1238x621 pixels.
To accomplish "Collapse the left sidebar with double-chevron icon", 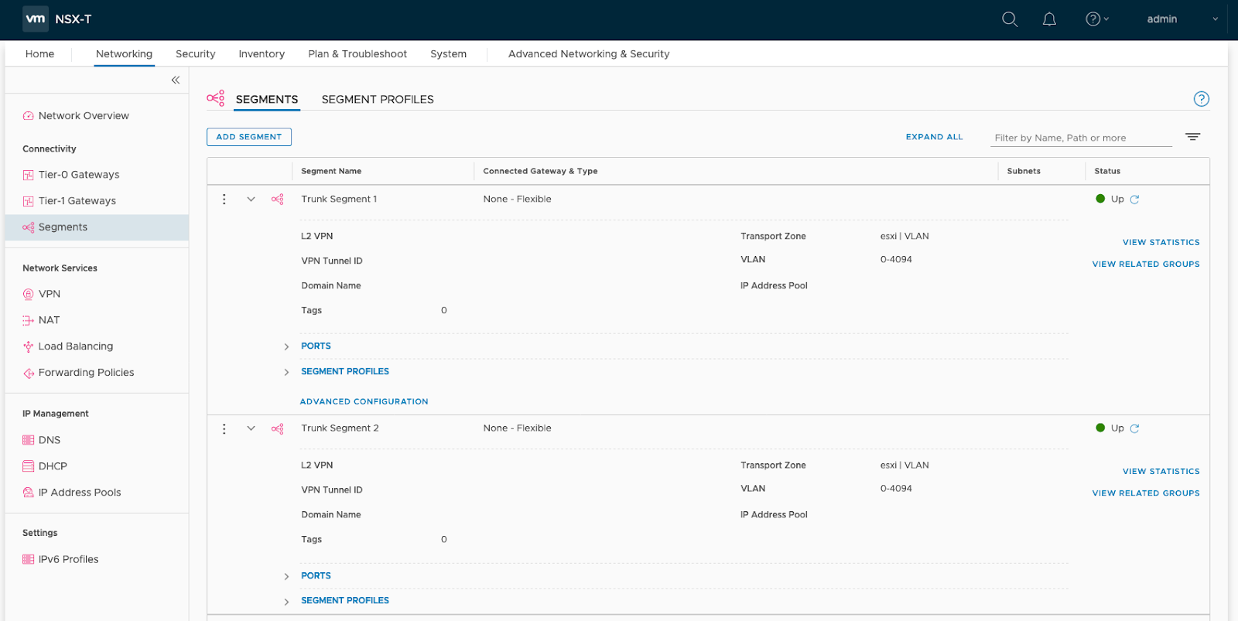I will (176, 80).
